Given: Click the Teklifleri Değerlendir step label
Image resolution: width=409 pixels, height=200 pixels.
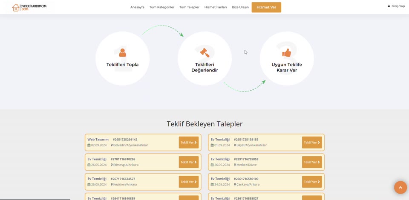Looking at the screenshot, I should pos(204,68).
